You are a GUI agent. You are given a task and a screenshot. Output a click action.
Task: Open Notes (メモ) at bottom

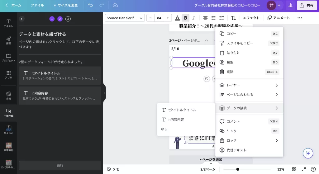point(113,169)
